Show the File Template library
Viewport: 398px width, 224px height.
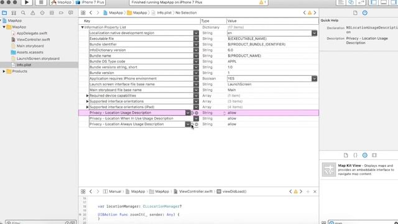[x=346, y=155]
